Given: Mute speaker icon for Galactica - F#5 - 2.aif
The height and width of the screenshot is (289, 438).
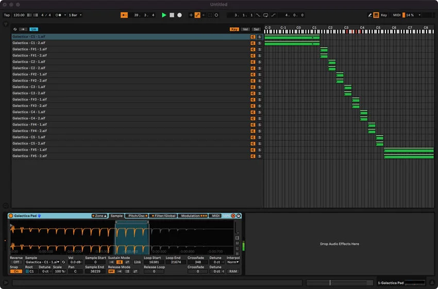Looking at the screenshot, I should (253, 156).
